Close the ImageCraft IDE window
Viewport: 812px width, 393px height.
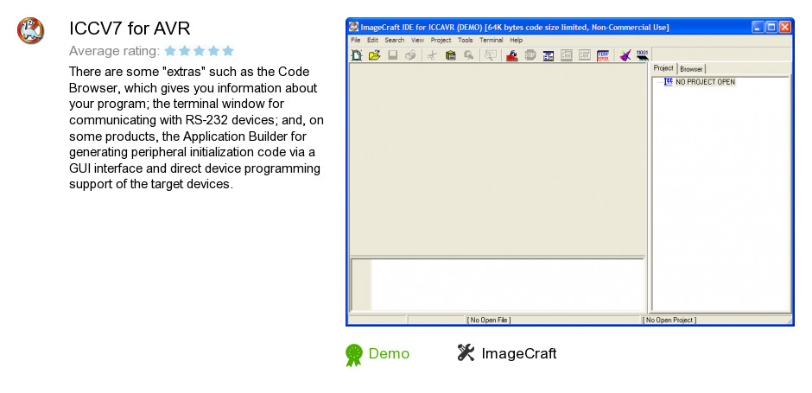coord(785,27)
